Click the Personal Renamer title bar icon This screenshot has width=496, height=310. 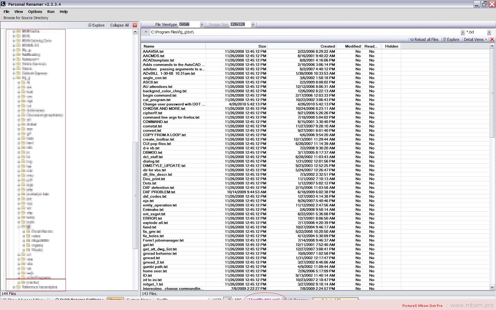point(3,4)
